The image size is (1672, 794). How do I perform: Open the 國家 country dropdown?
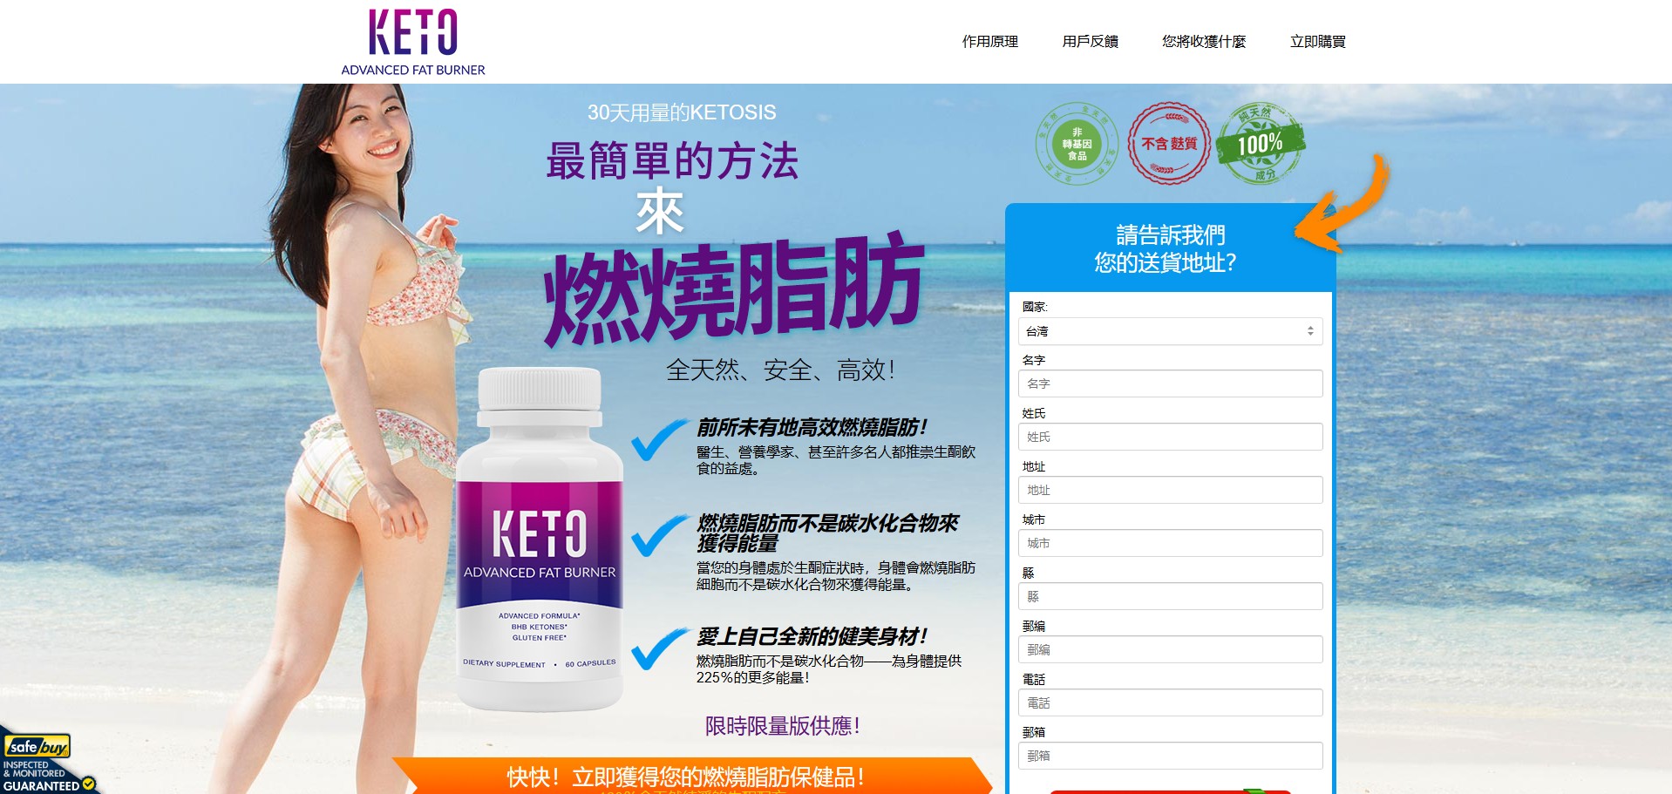1170,331
